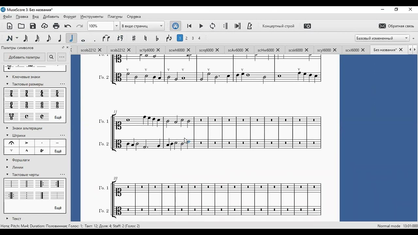Select the quarter note duration

[60, 38]
